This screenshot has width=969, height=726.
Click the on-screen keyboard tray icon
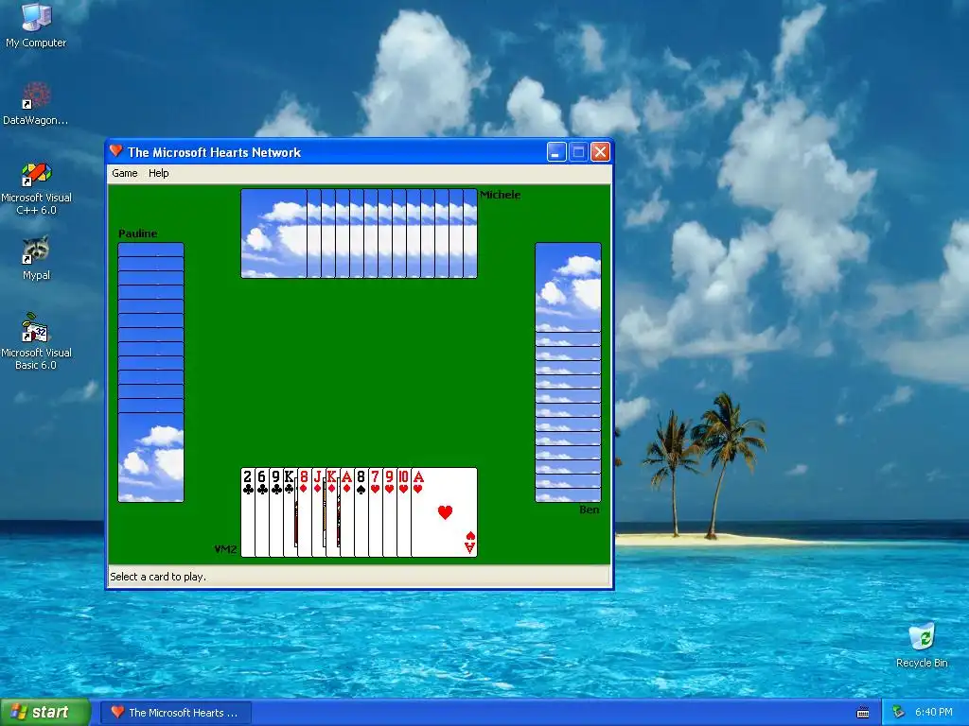(x=863, y=713)
